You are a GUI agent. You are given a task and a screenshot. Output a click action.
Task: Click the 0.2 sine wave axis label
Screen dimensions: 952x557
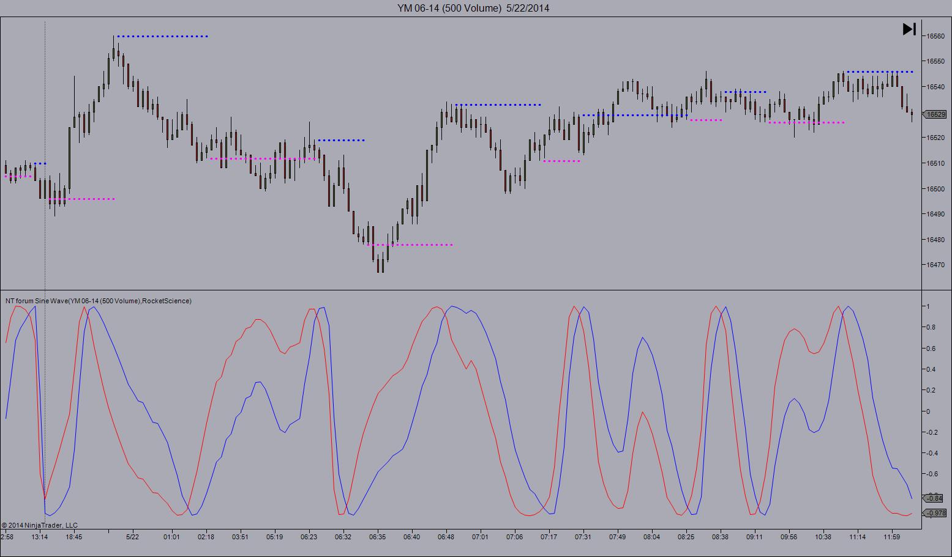click(x=931, y=390)
